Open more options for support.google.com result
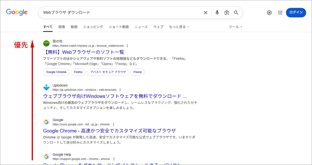Viewport: 312px width, 165px height. tap(114, 159)
